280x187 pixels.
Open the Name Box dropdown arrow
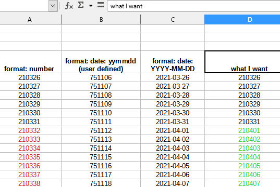click(53, 6)
